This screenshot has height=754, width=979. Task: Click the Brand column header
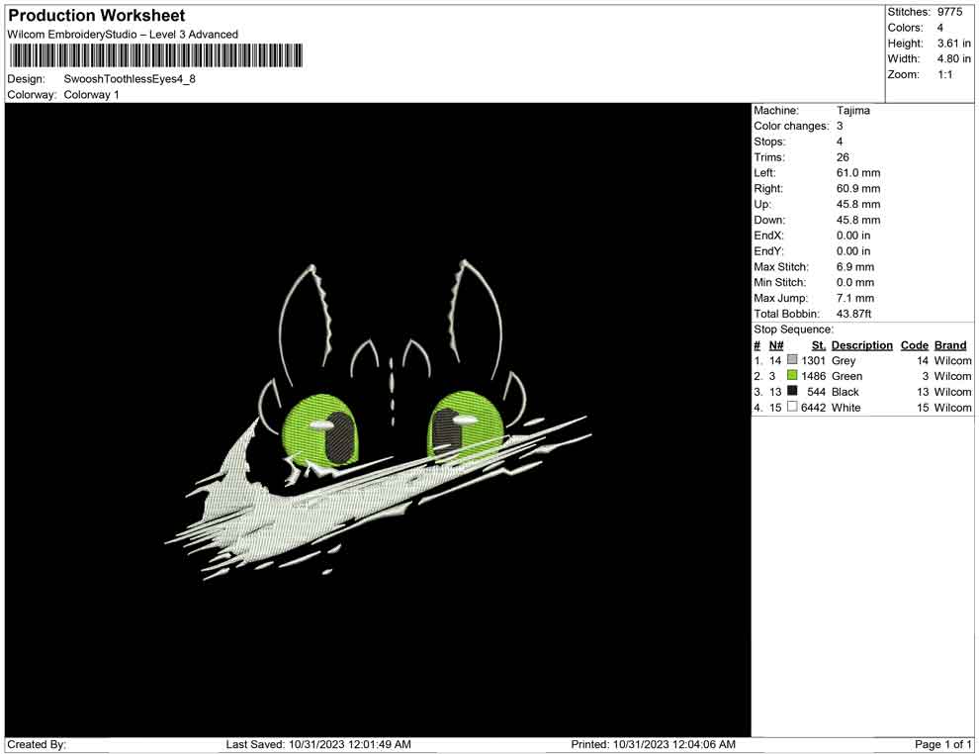949,345
